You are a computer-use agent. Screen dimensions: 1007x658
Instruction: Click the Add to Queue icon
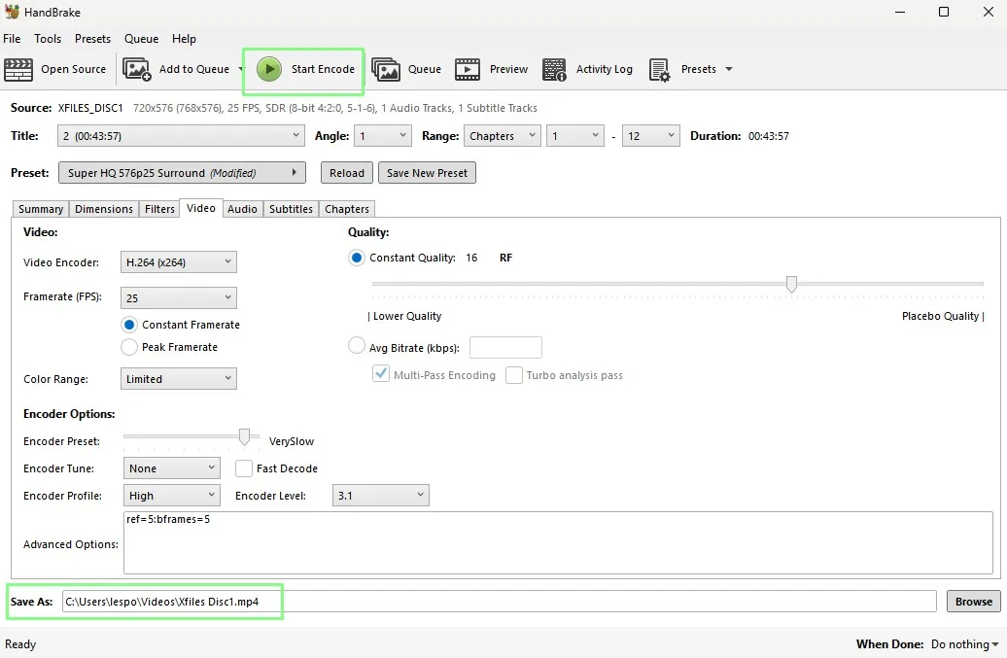(x=137, y=69)
